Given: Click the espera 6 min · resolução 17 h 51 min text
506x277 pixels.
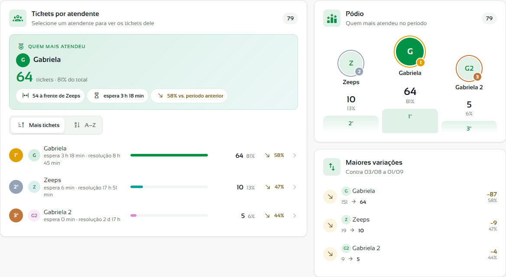Looking at the screenshot, I should 80,191.
